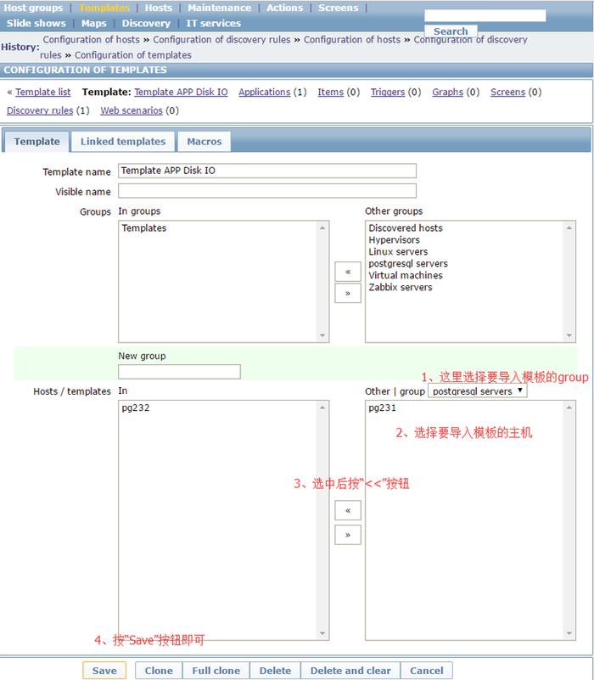Select pg232 in the In hosts list
The image size is (594, 680).
[x=136, y=408]
